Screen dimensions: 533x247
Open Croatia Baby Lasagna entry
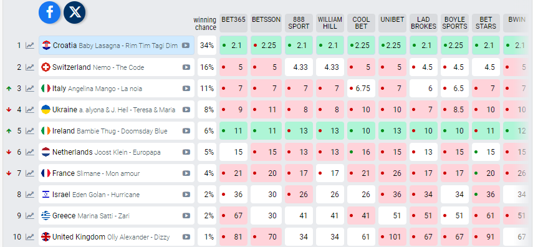117,46
